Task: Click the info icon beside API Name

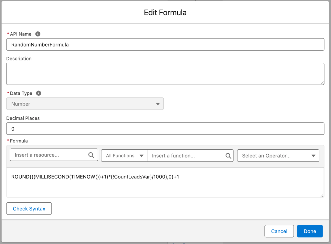Action: (37, 34)
